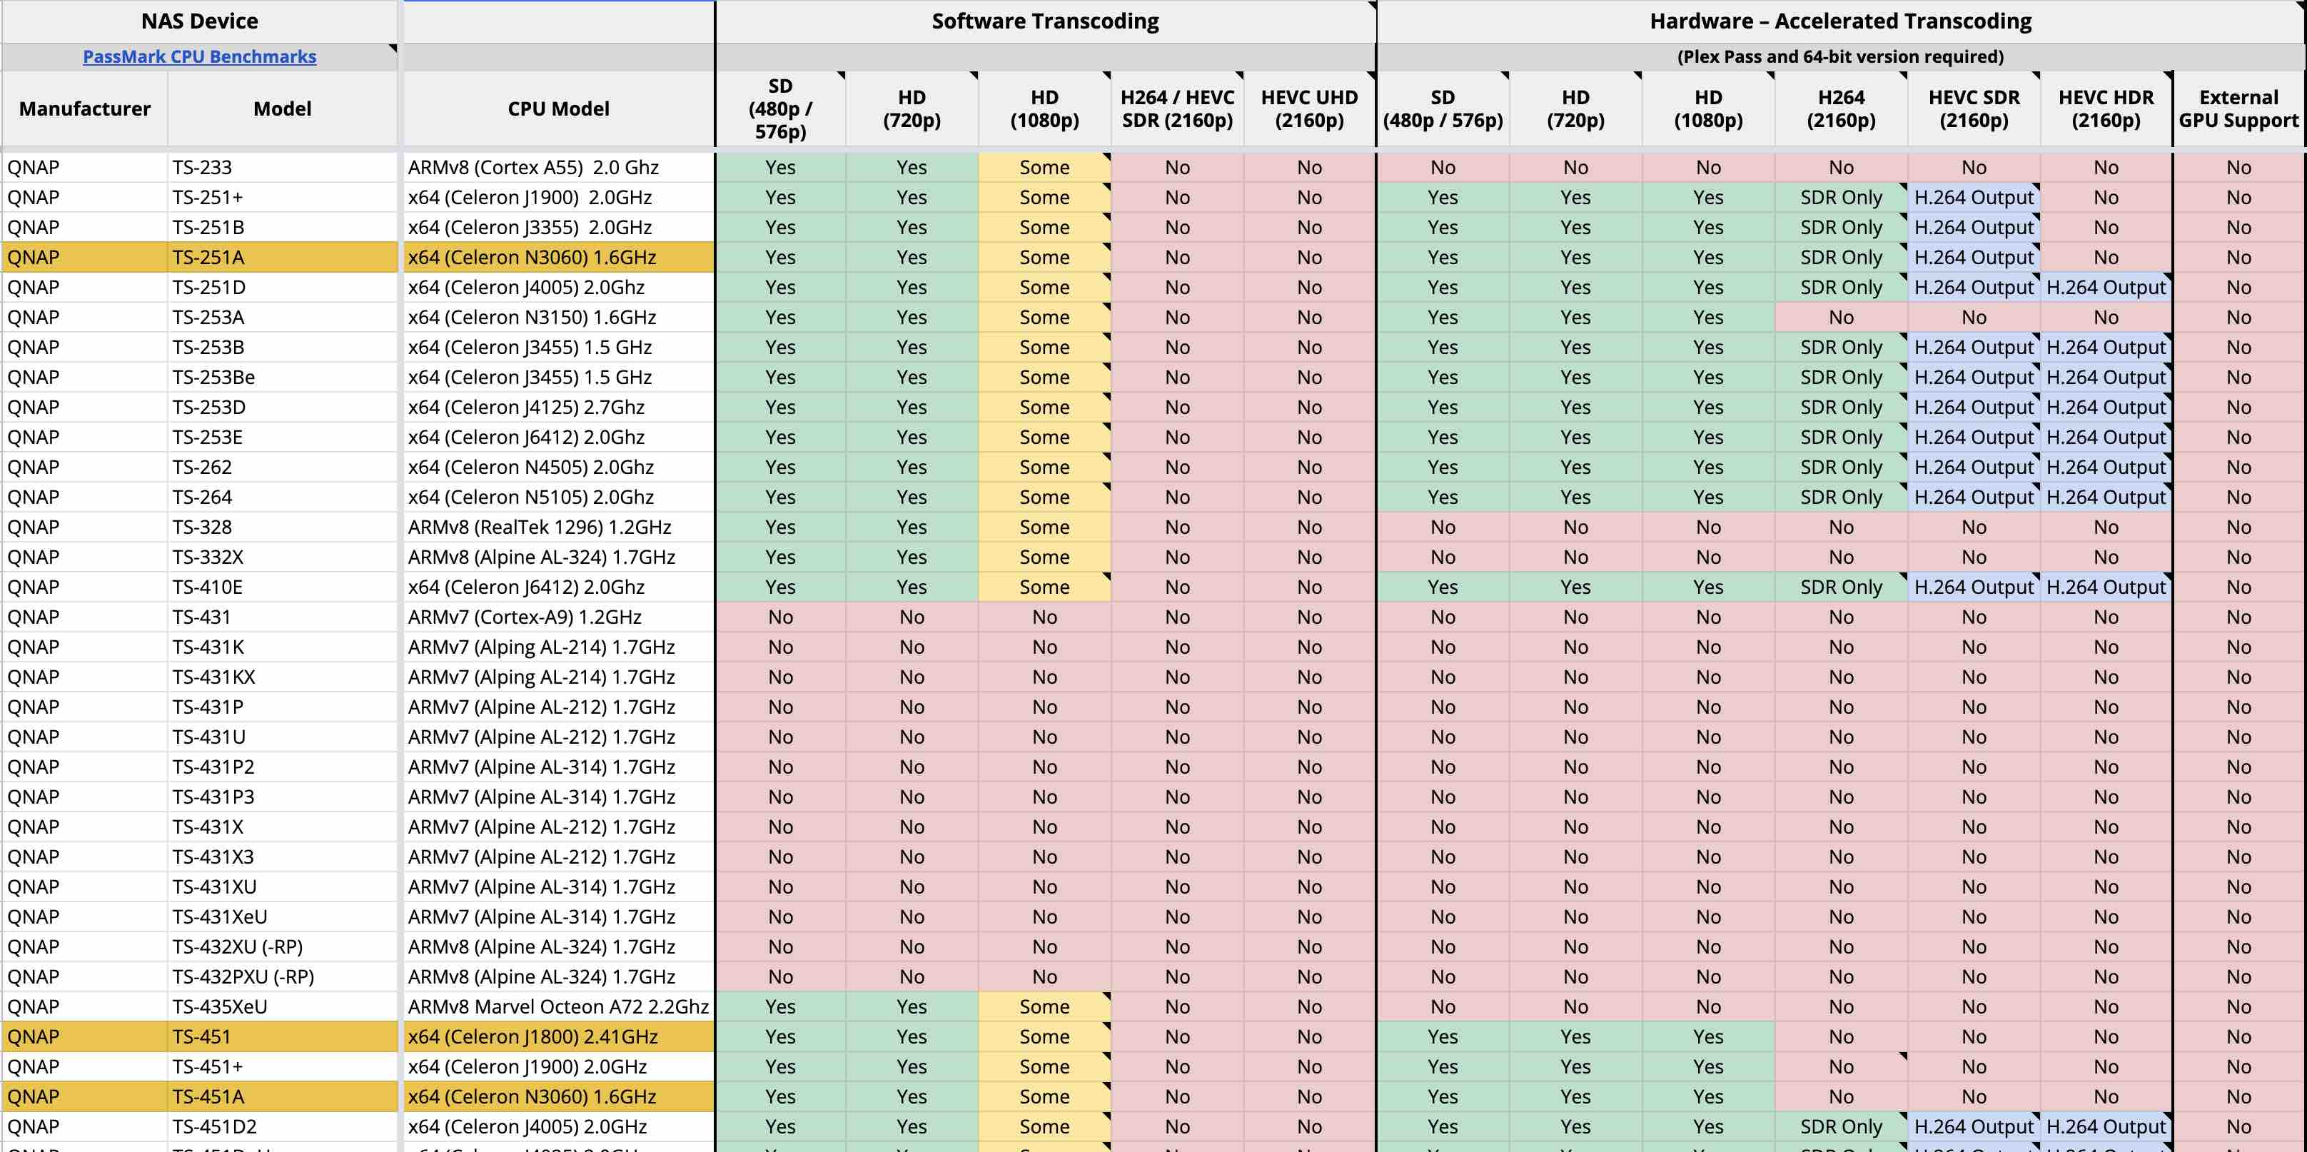
Task: Select the TS-435XeU model cell
Action: tap(281, 1007)
